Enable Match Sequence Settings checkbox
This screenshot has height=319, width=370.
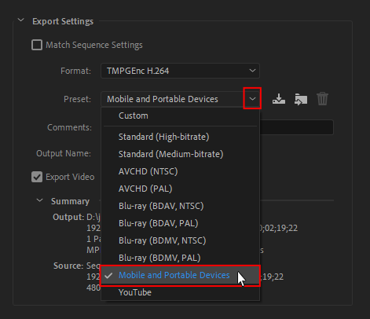pos(37,45)
